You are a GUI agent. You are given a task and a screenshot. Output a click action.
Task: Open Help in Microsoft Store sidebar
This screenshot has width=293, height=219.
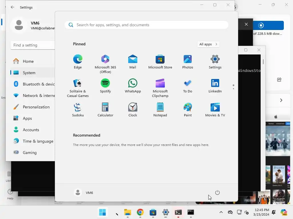click(x=10, y=194)
